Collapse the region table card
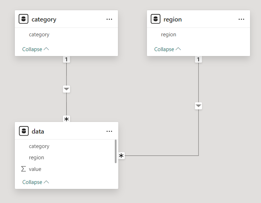Image resolution: width=261 pixels, height=203 pixels. 167,49
